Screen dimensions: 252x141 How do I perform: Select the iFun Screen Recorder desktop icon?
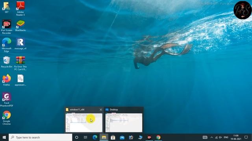click(6, 27)
